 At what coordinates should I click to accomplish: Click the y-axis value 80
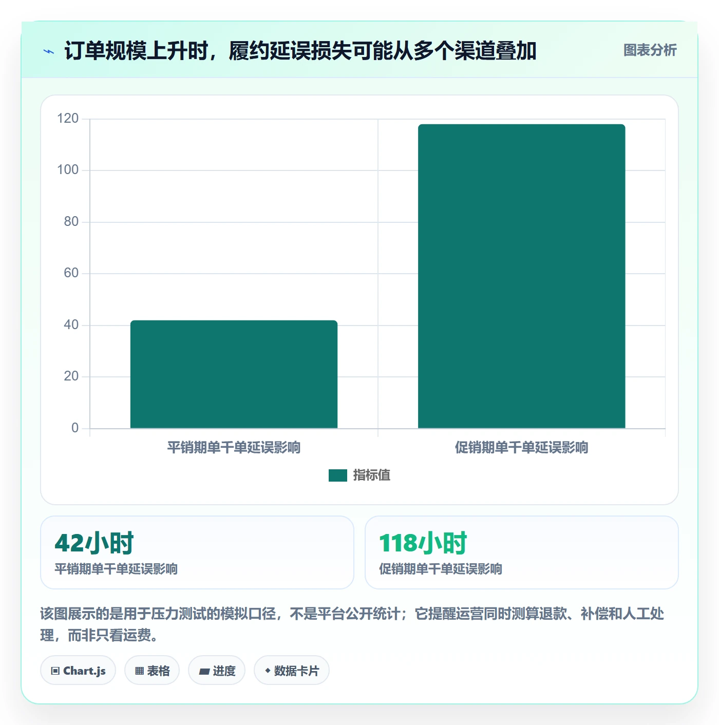coord(71,222)
